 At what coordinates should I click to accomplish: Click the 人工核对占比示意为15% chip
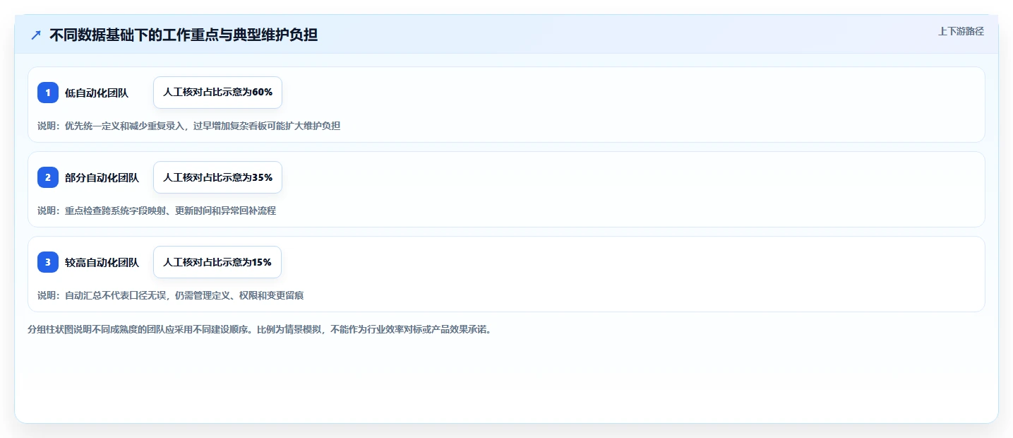[x=217, y=262]
